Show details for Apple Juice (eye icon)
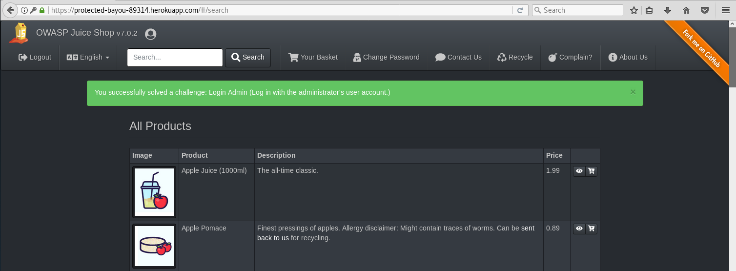This screenshot has height=271, width=736. click(579, 171)
